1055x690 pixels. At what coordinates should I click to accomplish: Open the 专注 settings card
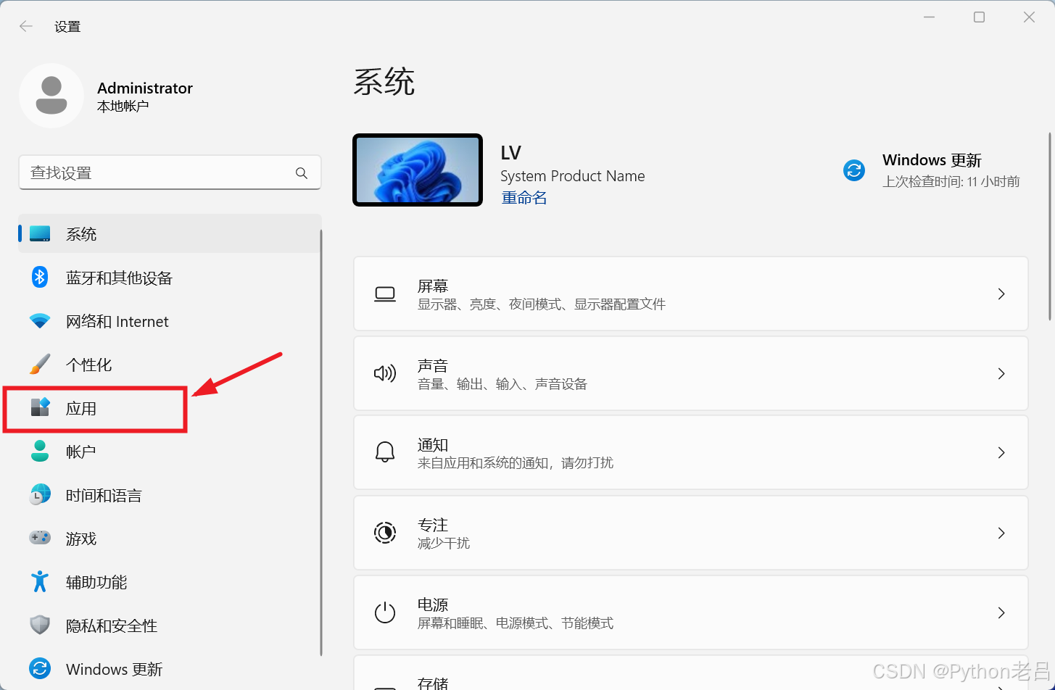(x=691, y=533)
